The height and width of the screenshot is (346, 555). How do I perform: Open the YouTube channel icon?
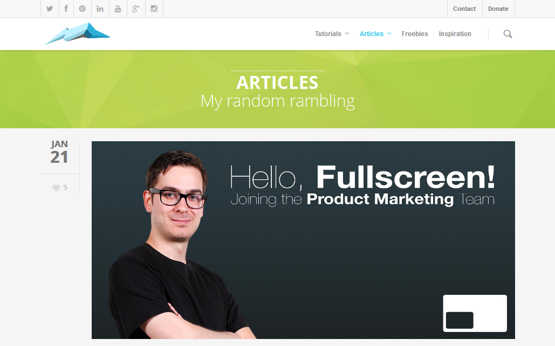click(118, 9)
